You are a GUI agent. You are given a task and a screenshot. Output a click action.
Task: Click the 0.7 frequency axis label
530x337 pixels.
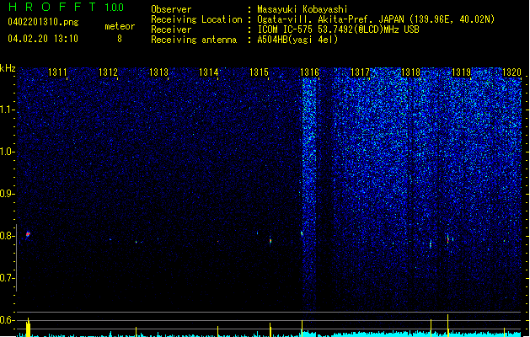[x=7, y=278]
